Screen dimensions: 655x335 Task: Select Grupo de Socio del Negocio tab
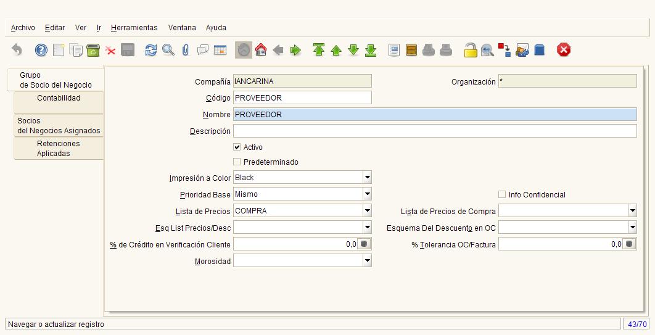(56, 80)
